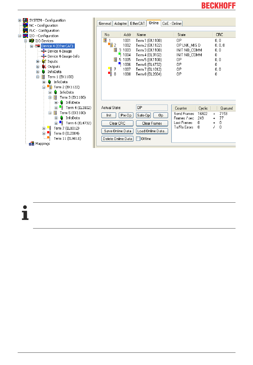Click the orange Term 2 (EK1122) junction icon

tap(50, 87)
